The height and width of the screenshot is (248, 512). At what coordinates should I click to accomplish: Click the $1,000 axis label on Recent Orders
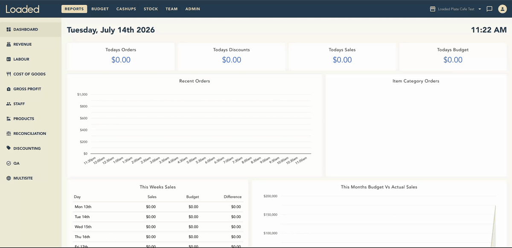click(82, 94)
